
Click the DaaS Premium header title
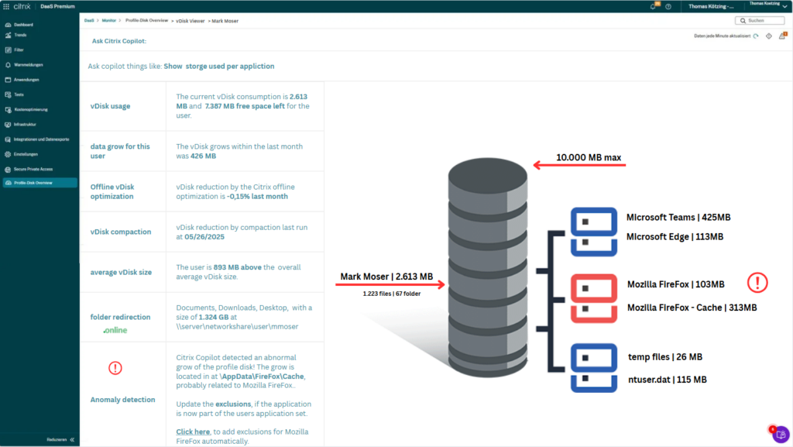(57, 6)
